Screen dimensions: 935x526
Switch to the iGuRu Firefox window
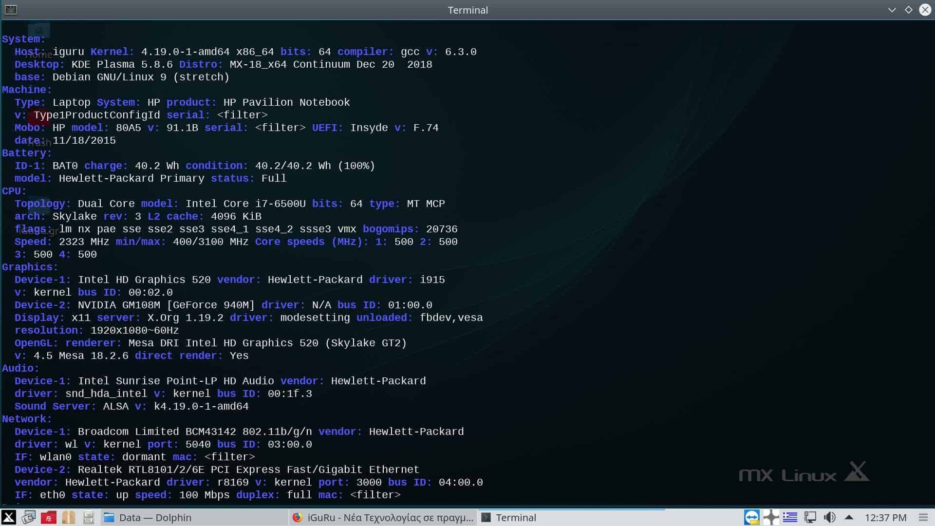[x=383, y=517]
